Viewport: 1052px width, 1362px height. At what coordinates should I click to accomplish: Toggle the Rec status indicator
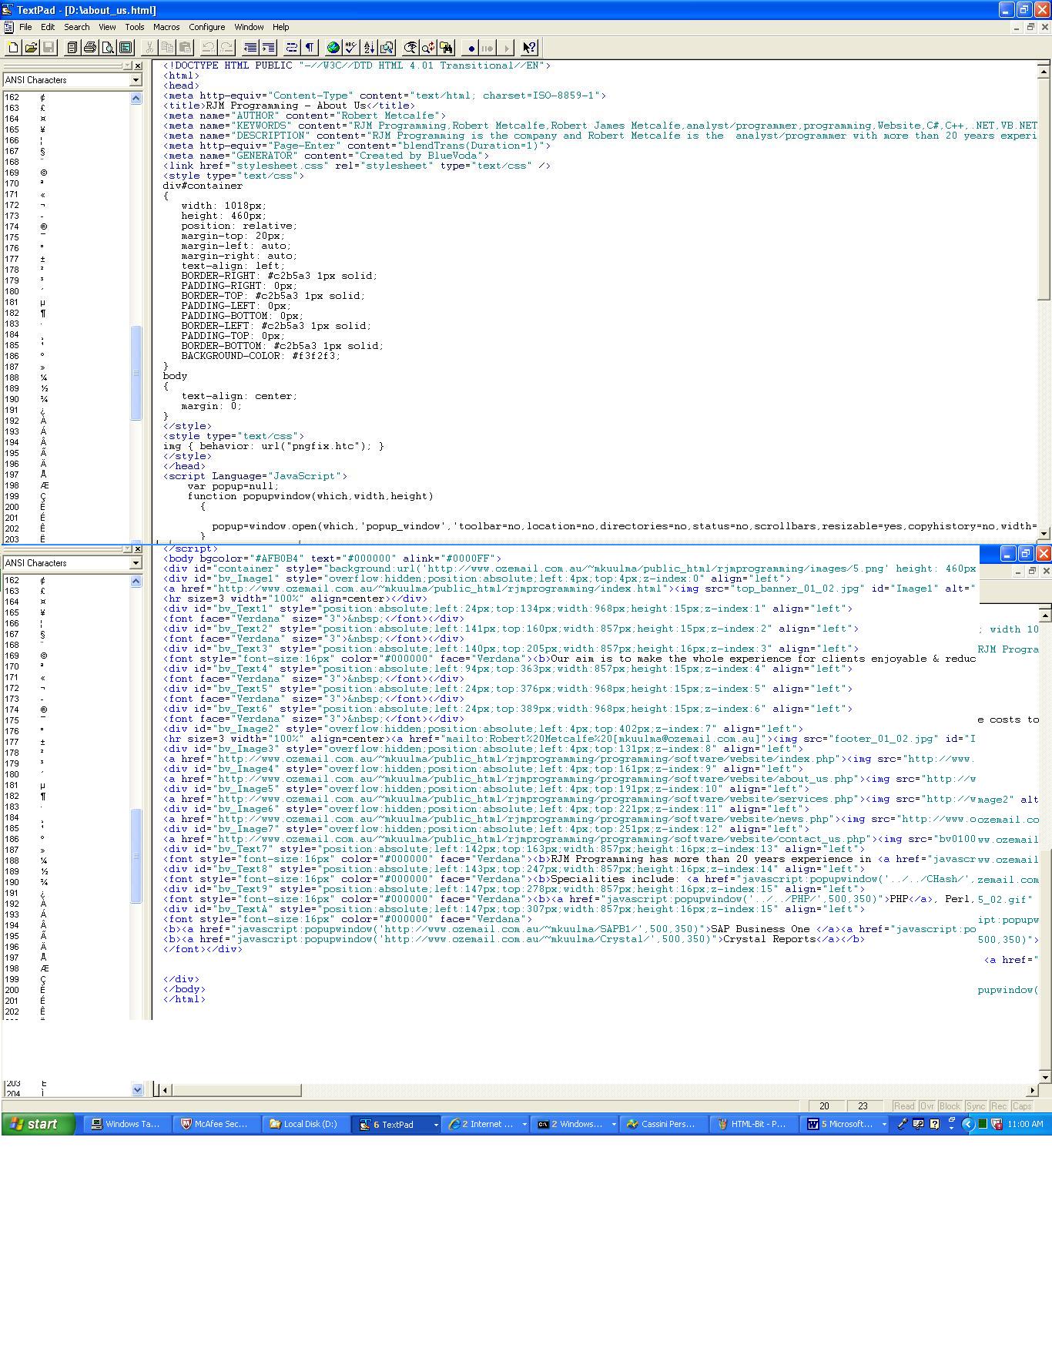[999, 1105]
